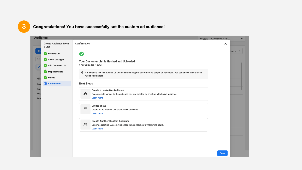This screenshot has height=170, width=302.
Task: Open Learn more under Create a Lookalike Audience
Action: pyautogui.click(x=97, y=98)
